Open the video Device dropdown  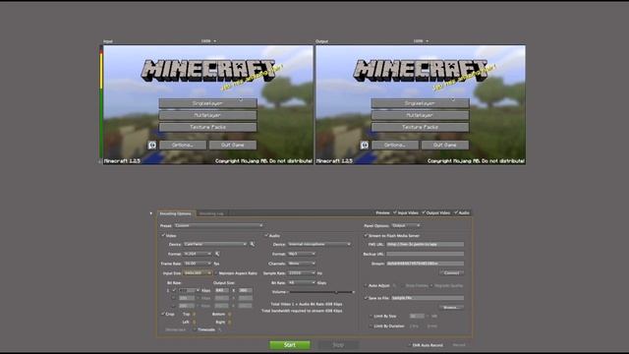(215, 244)
